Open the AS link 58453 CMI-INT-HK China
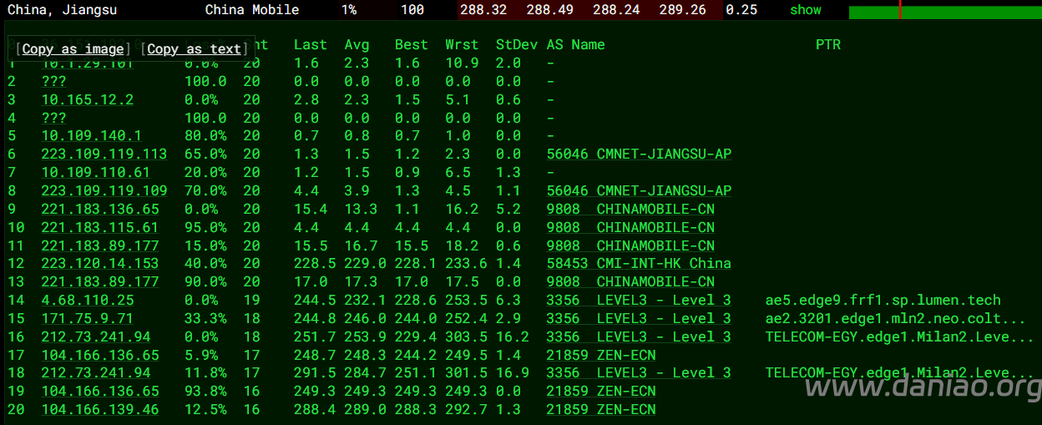 click(638, 264)
